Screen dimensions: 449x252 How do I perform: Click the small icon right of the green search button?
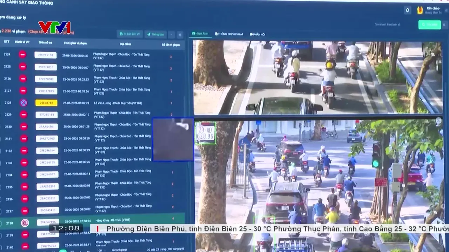tap(445, 24)
